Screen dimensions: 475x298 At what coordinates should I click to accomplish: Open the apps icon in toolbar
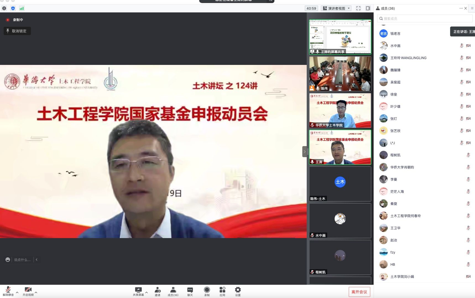point(222,291)
